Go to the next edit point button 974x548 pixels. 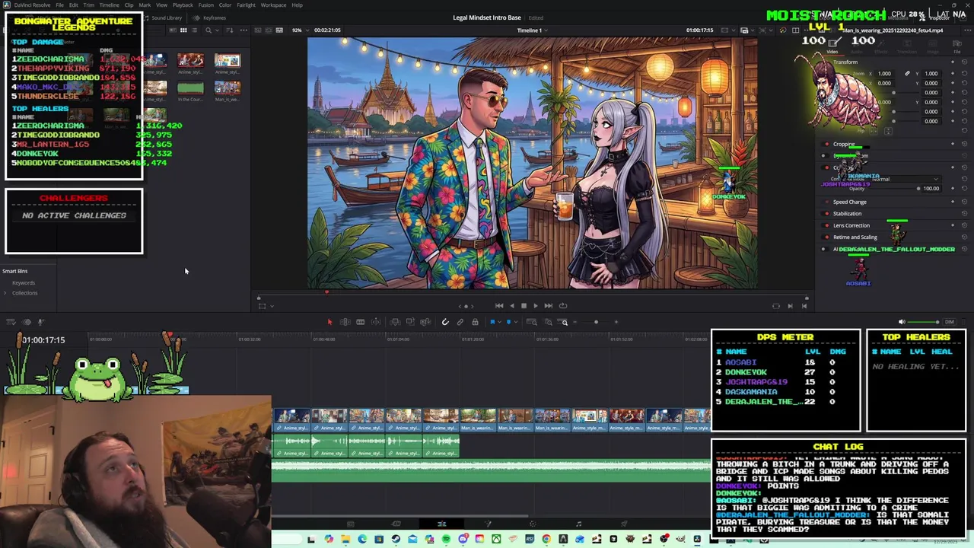point(790,306)
